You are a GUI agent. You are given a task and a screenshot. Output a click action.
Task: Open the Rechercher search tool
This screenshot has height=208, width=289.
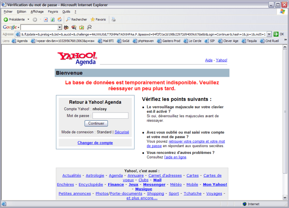pyautogui.click(x=77, y=19)
